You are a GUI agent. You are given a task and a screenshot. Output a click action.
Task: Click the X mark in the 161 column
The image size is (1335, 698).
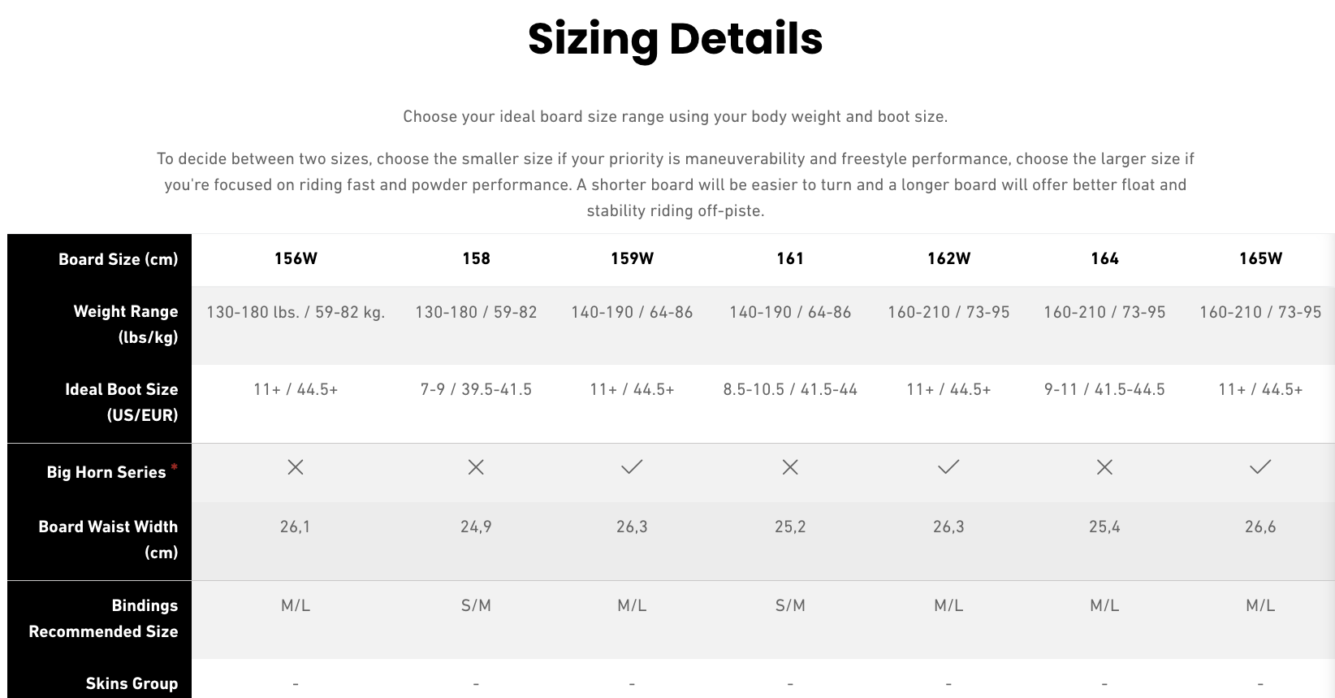790,467
